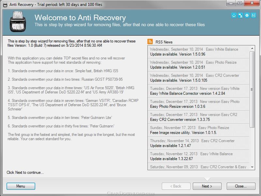Open Feee Image resize utility 1.0.1.5 news

[x=198, y=130]
